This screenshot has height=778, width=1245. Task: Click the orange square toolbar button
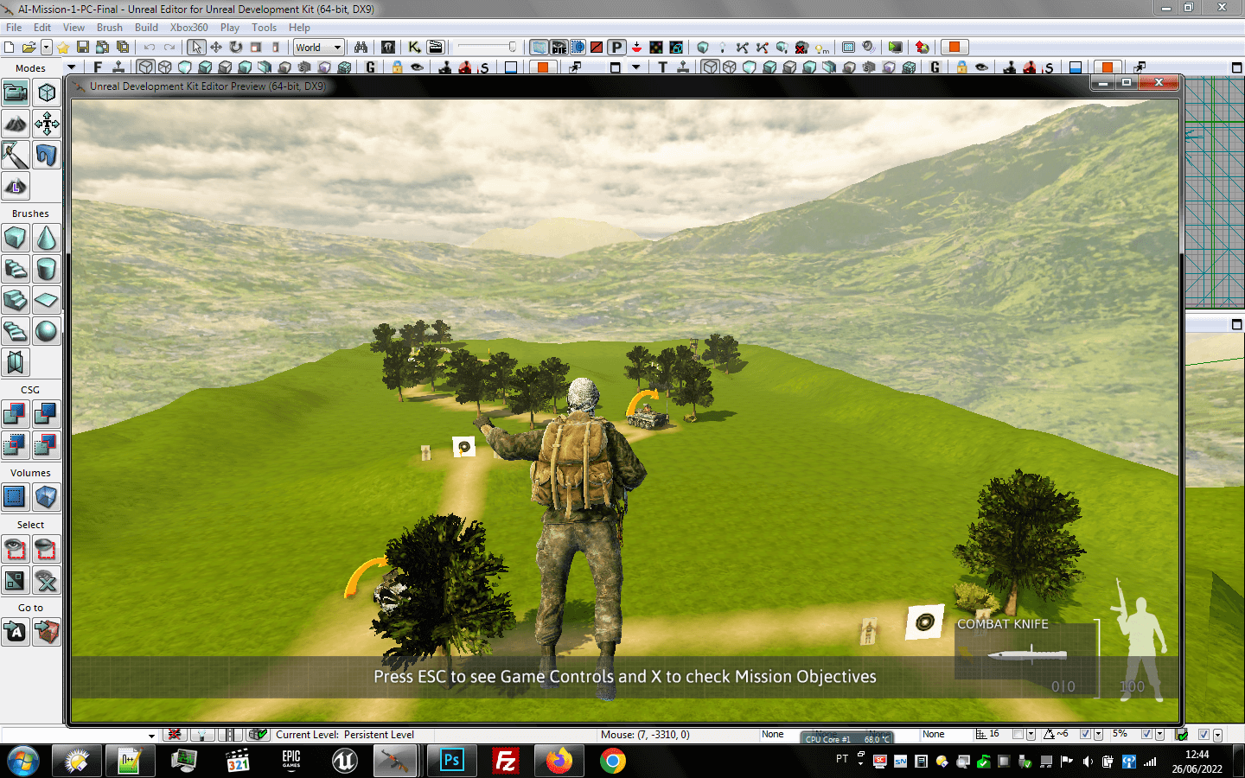(x=954, y=48)
